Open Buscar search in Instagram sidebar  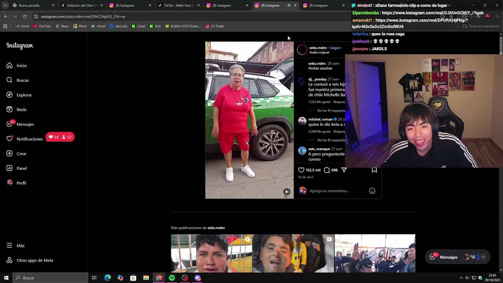[x=18, y=80]
